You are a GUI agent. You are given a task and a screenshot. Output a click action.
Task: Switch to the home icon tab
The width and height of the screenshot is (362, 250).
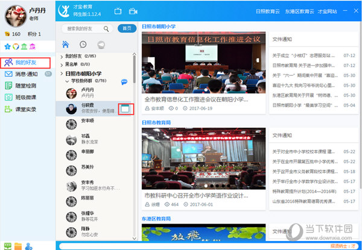[x=66, y=44]
